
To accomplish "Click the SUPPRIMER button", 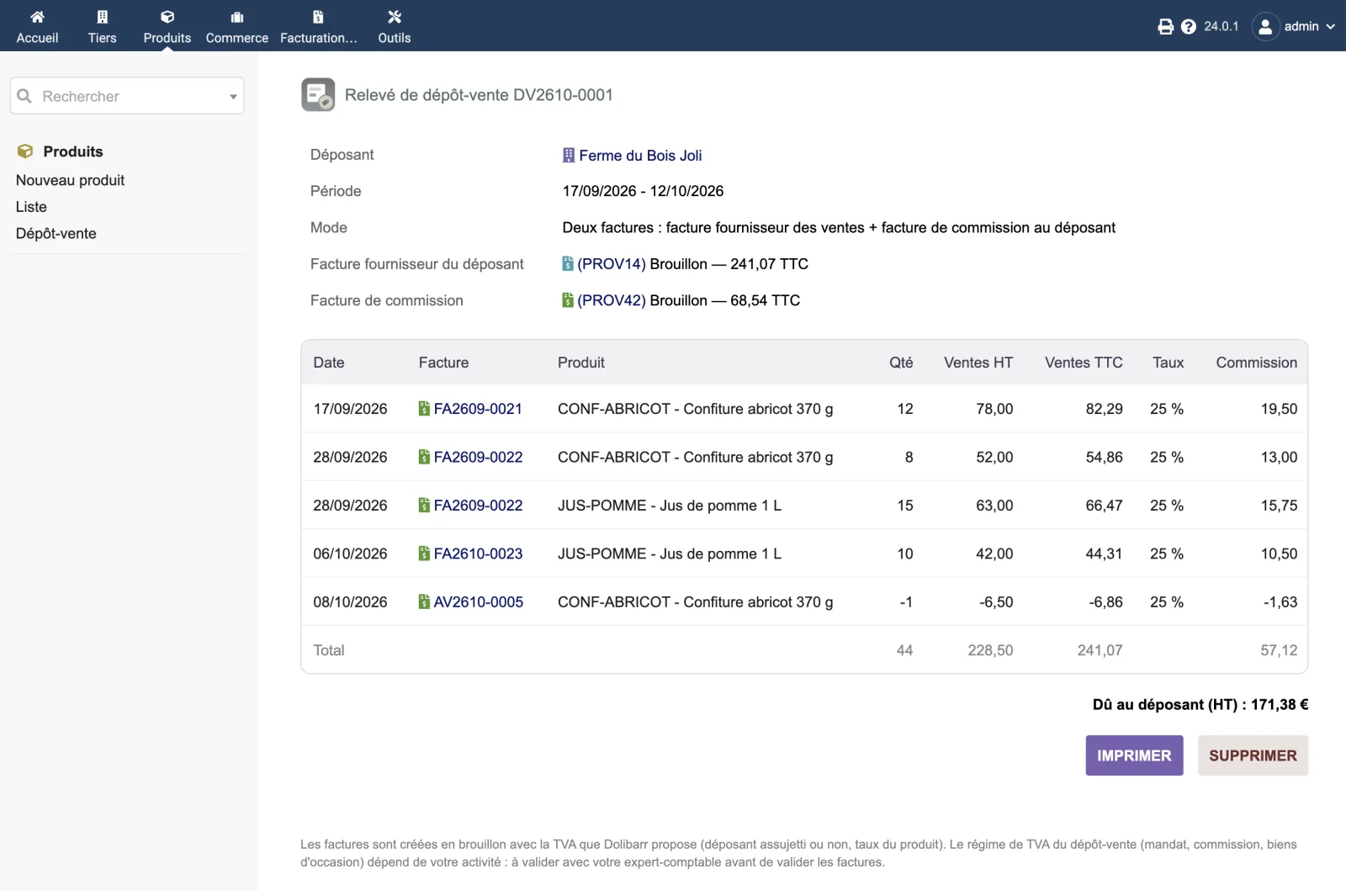I will click(1253, 755).
